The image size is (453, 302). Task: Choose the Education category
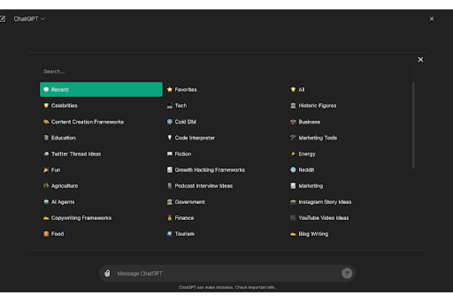(x=59, y=138)
